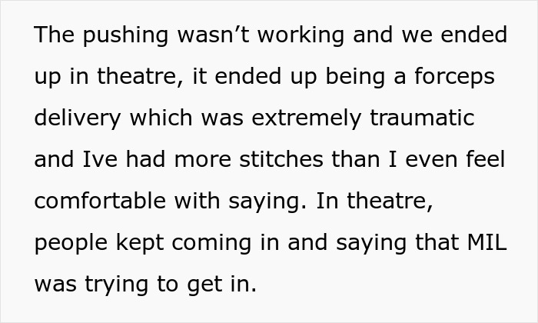538x323 pixels.
Task: Click the word "which" in third line
Action: point(161,118)
